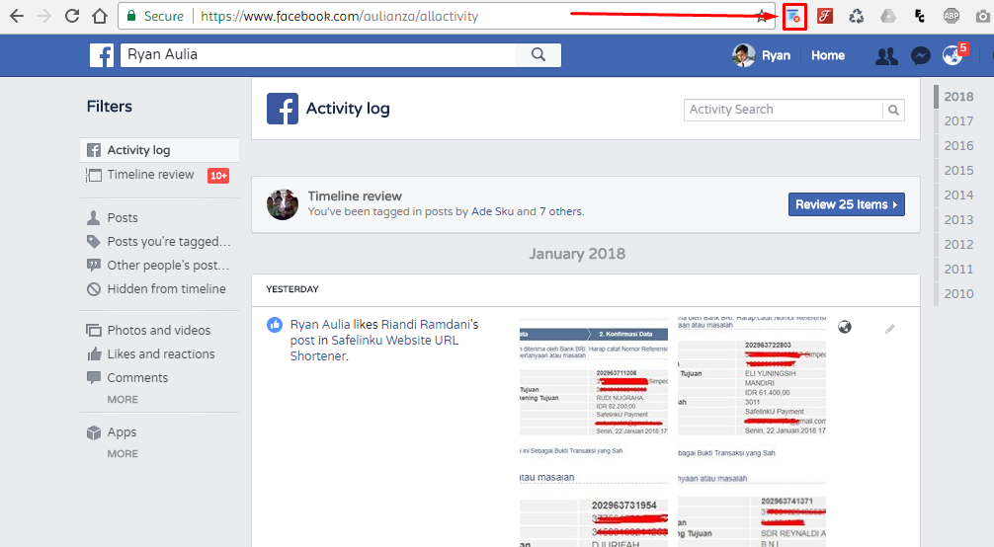This screenshot has width=994, height=547.
Task: Focus the Activity Search field
Action: tap(783, 110)
